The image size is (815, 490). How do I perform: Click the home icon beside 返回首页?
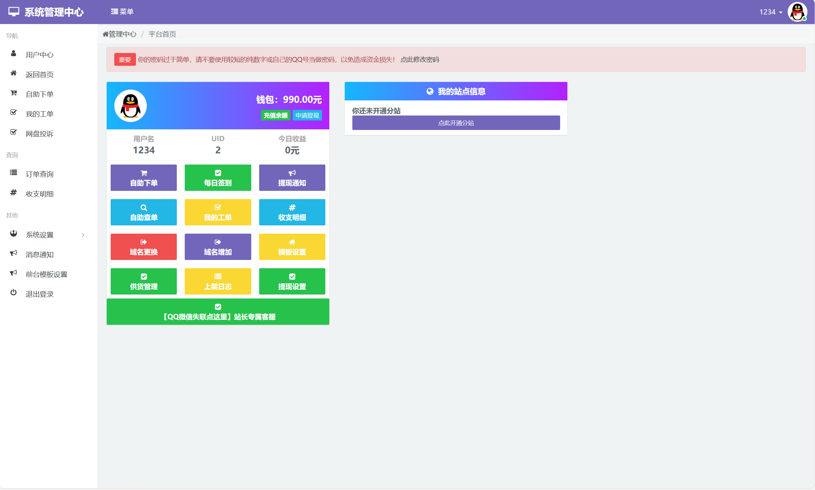pos(13,73)
